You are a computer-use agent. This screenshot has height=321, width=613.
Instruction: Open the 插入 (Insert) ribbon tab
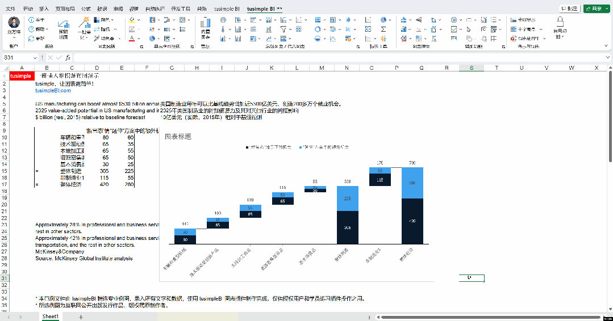pyautogui.click(x=44, y=9)
